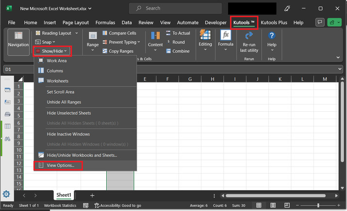Click the Macro recording icon in status bar

click(x=85, y=206)
